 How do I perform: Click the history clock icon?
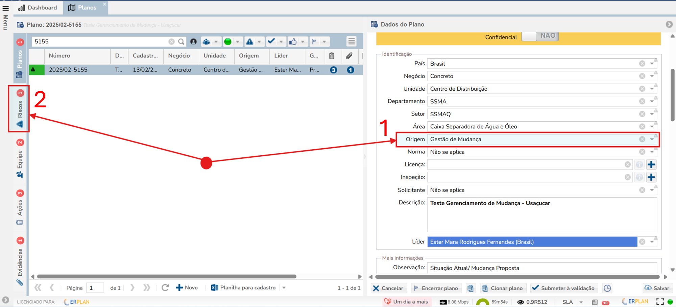pos(607,288)
